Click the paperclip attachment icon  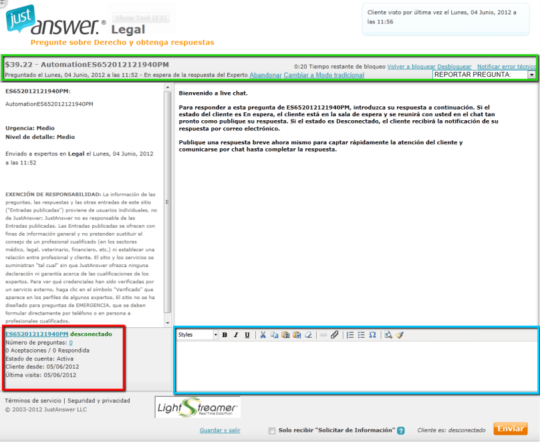(x=335, y=335)
